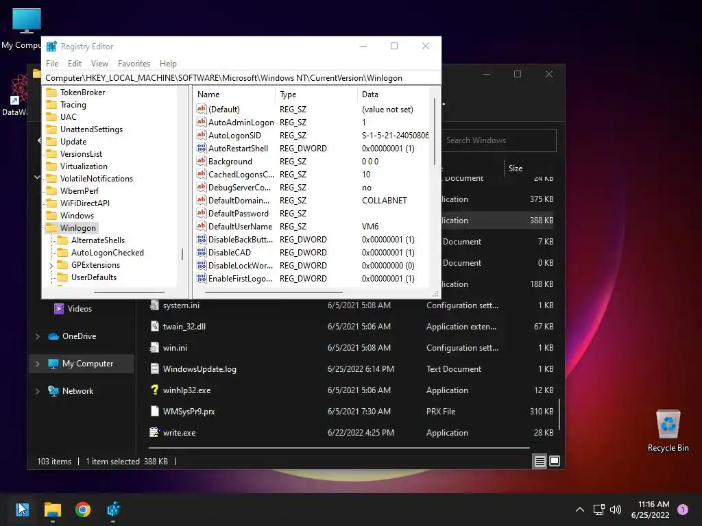This screenshot has height=526, width=702.
Task: Select WindowsUpdate.log in Explorer
Action: tap(199, 369)
